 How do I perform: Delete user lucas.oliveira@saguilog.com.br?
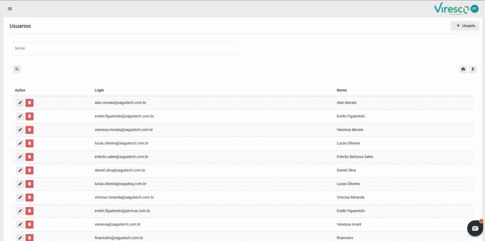click(29, 184)
